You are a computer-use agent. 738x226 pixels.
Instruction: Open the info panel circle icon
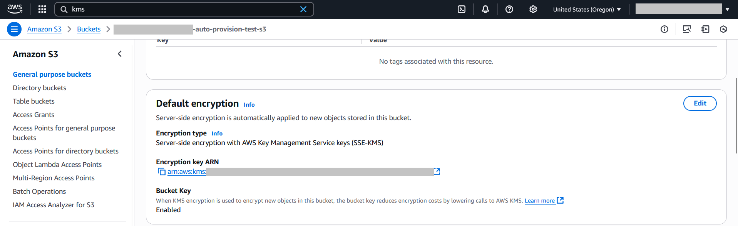pyautogui.click(x=664, y=29)
